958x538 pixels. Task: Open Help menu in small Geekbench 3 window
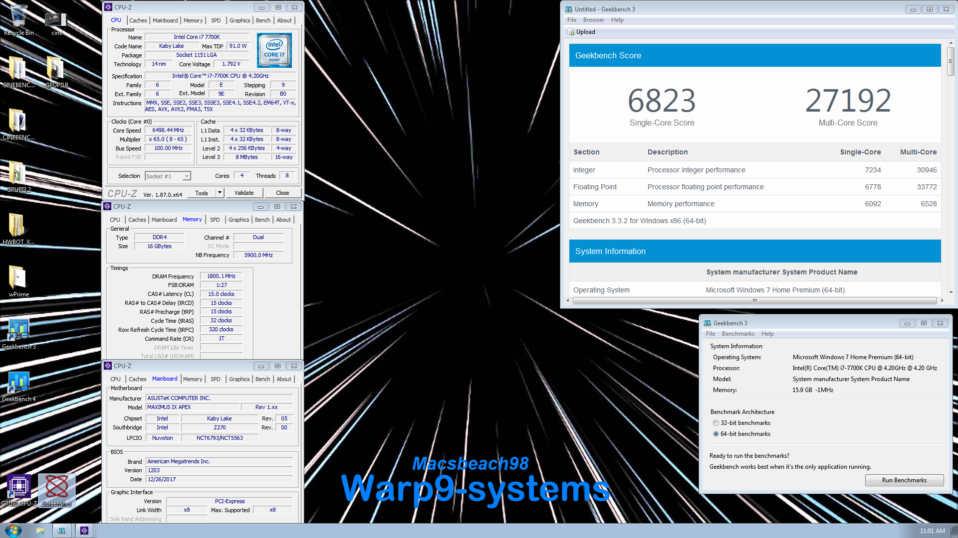click(767, 334)
